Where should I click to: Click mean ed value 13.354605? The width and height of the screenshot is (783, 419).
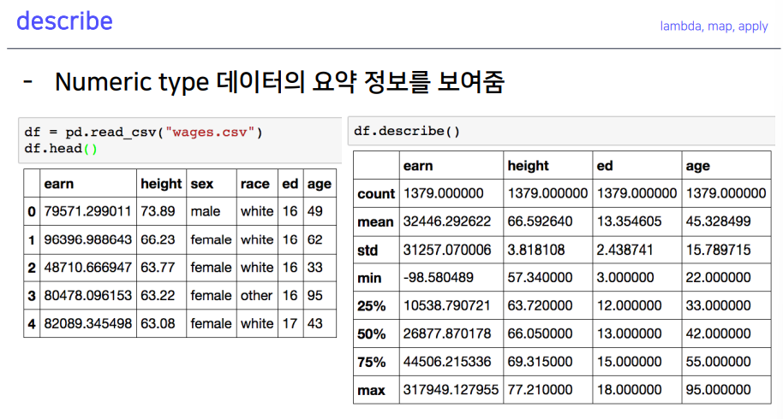tap(629, 221)
